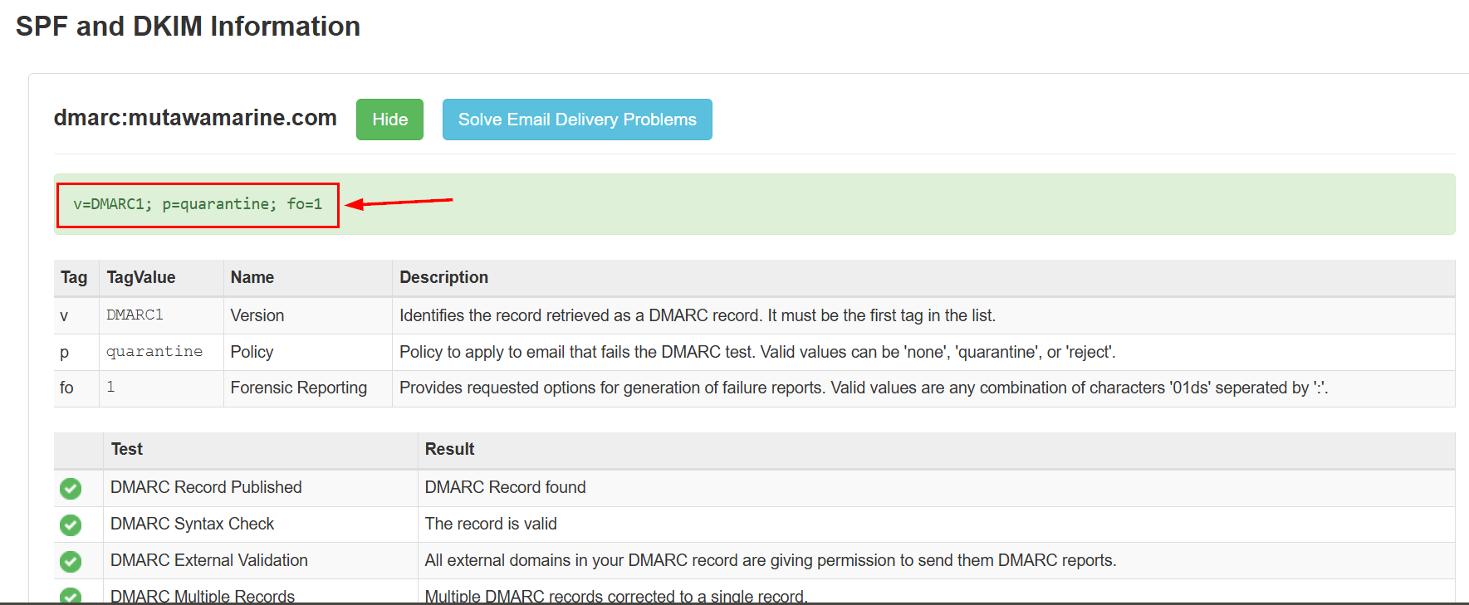The width and height of the screenshot is (1469, 605).
Task: Click the Test column header
Action: pos(127,449)
